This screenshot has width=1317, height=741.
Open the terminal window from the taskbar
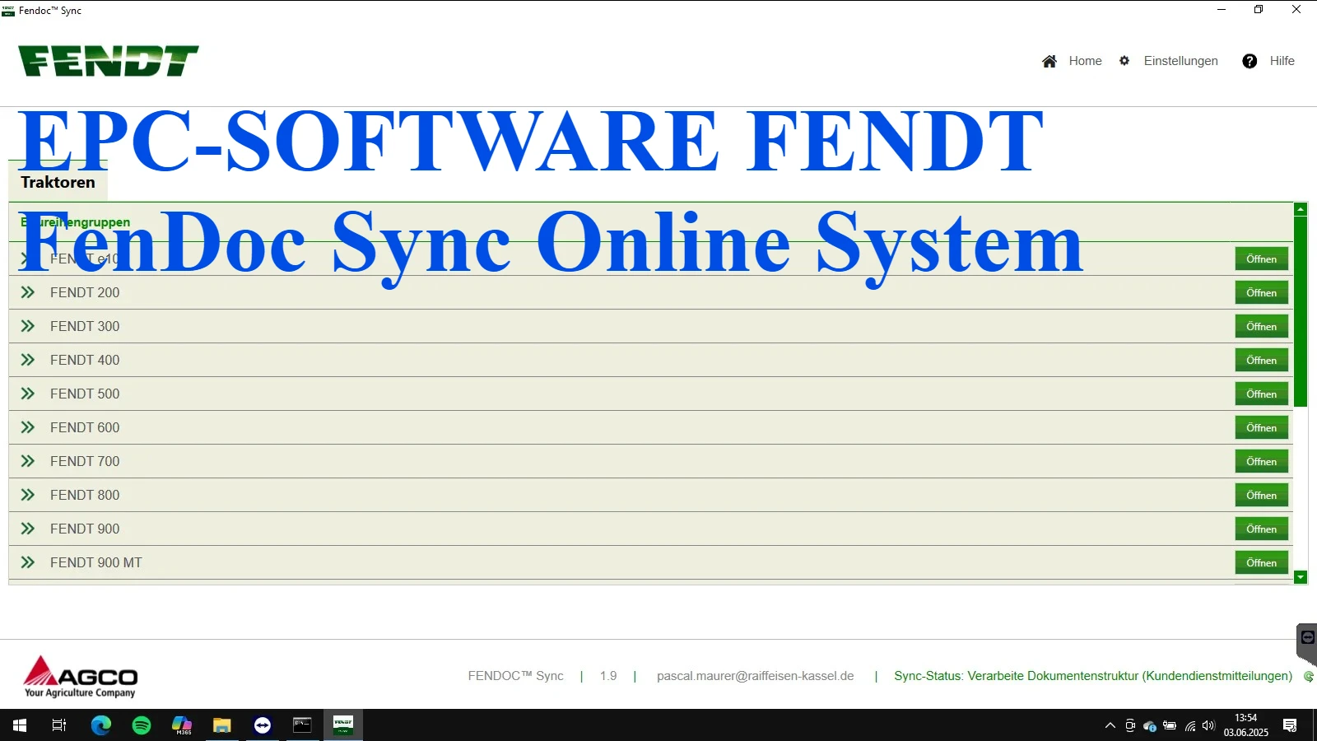click(303, 725)
